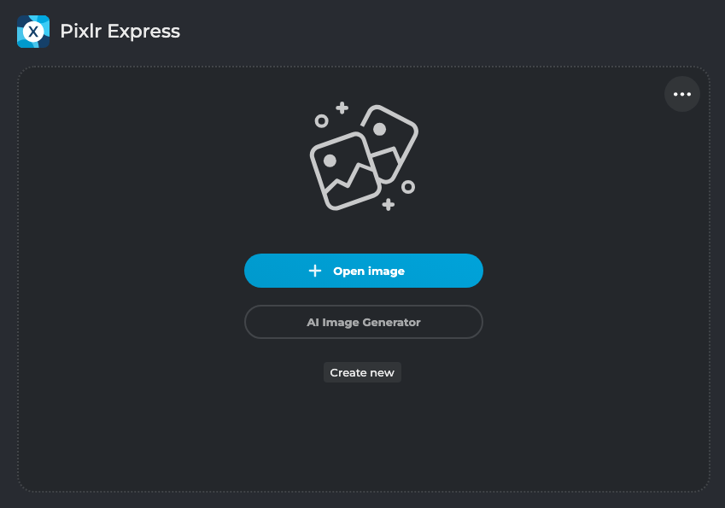Select the Create new button
The width and height of the screenshot is (725, 508).
coord(362,372)
